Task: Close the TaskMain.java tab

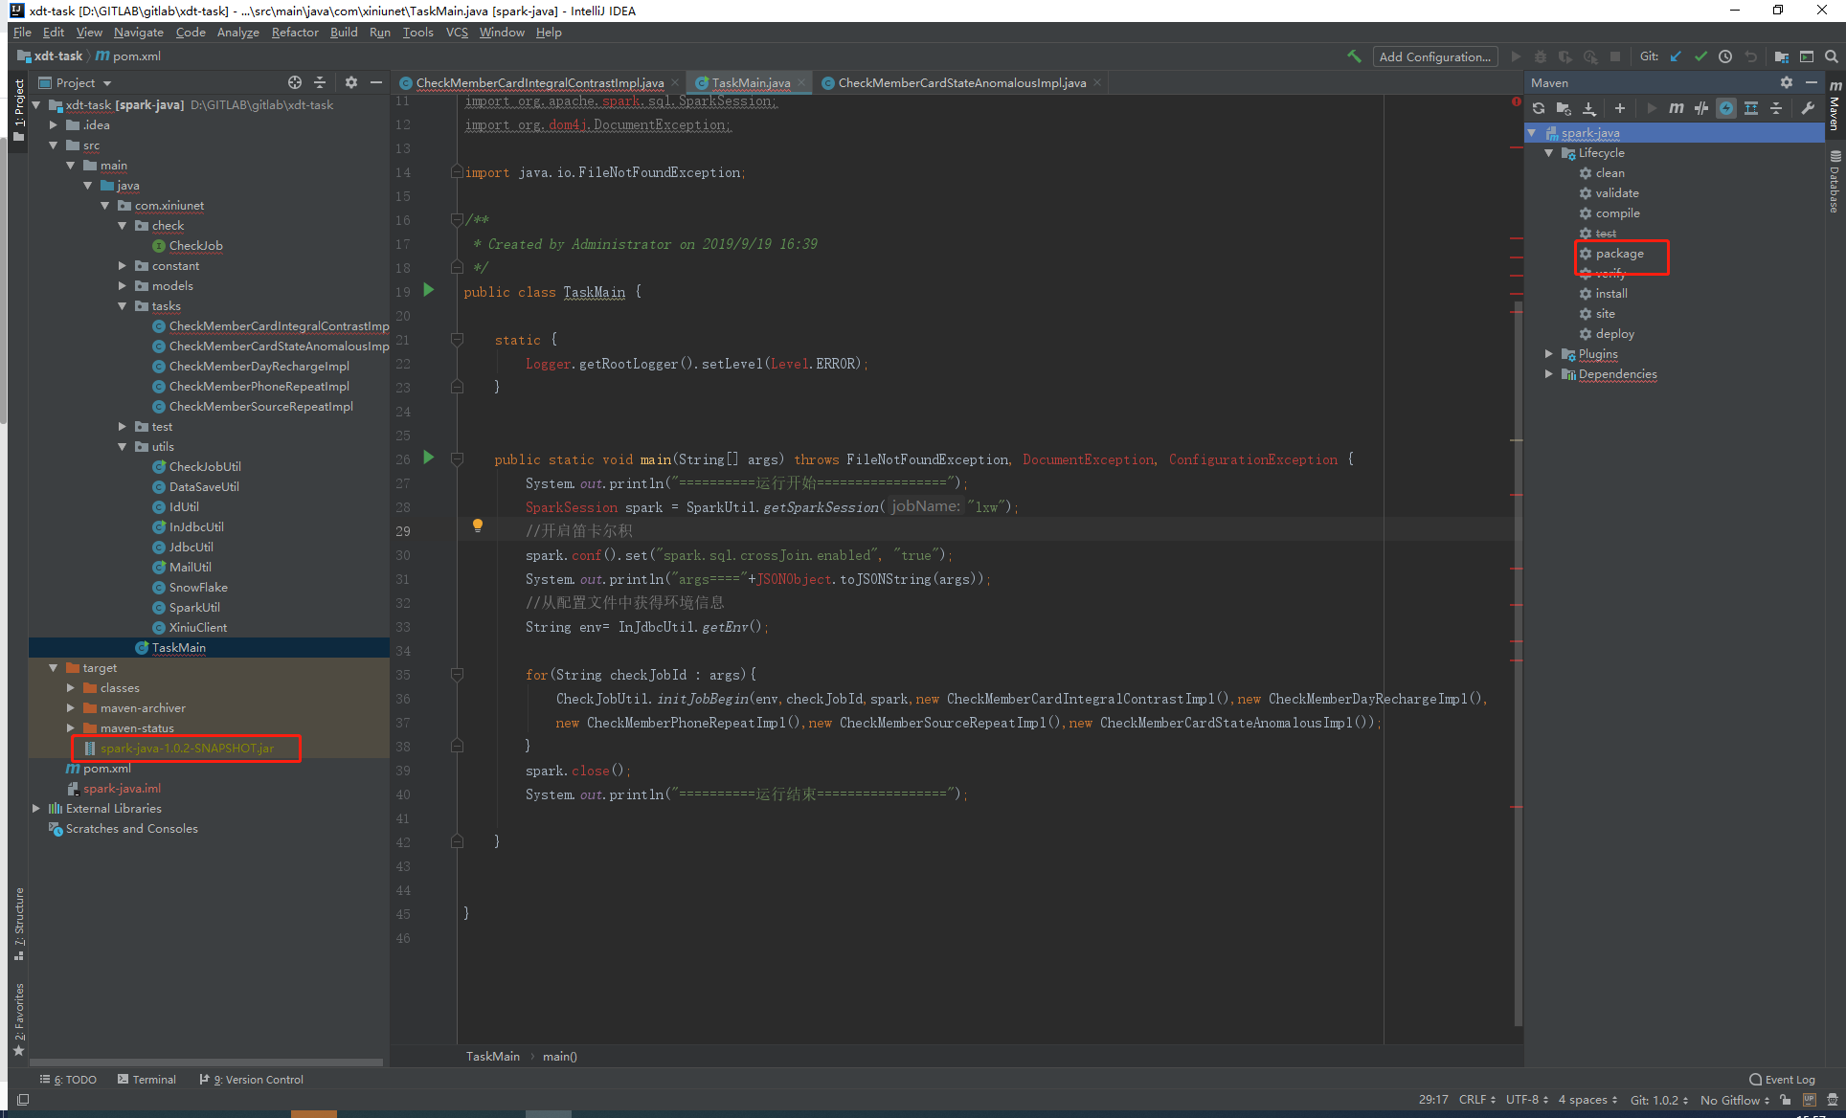Action: click(800, 82)
